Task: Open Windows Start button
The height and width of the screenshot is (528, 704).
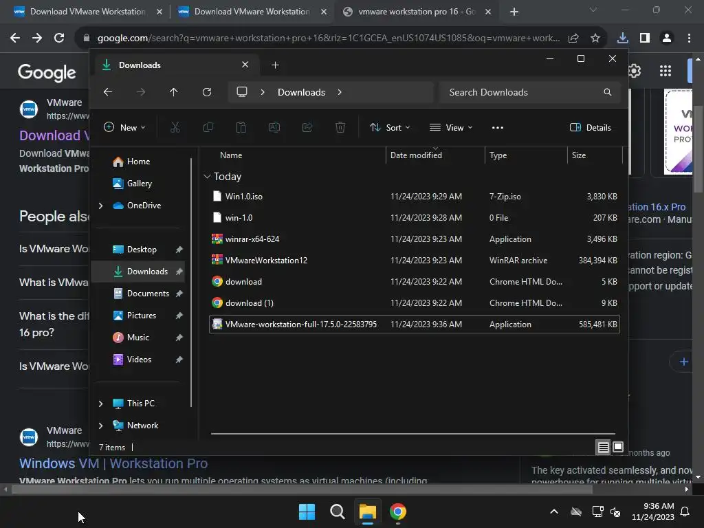Action: (x=307, y=511)
